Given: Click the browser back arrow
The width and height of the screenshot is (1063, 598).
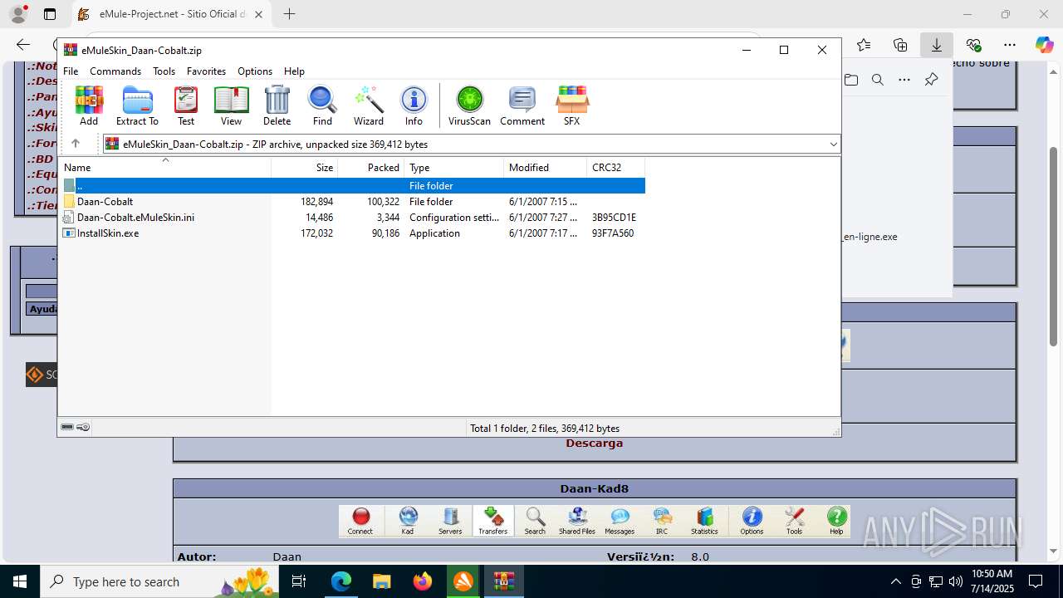Looking at the screenshot, I should click(23, 45).
